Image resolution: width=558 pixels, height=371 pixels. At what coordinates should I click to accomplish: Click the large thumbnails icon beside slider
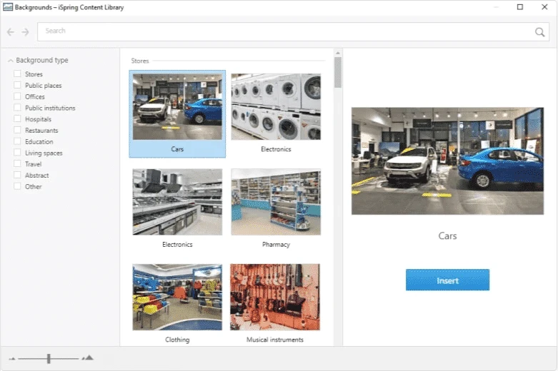(x=88, y=358)
